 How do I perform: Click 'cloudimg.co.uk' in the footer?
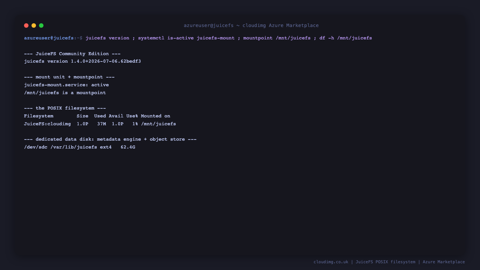331,262
